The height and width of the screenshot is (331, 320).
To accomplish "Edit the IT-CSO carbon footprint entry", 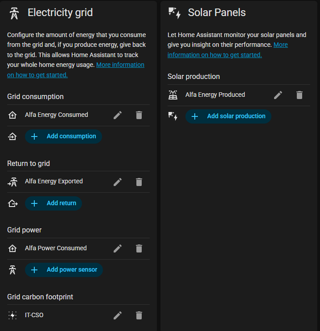I will pos(118,315).
